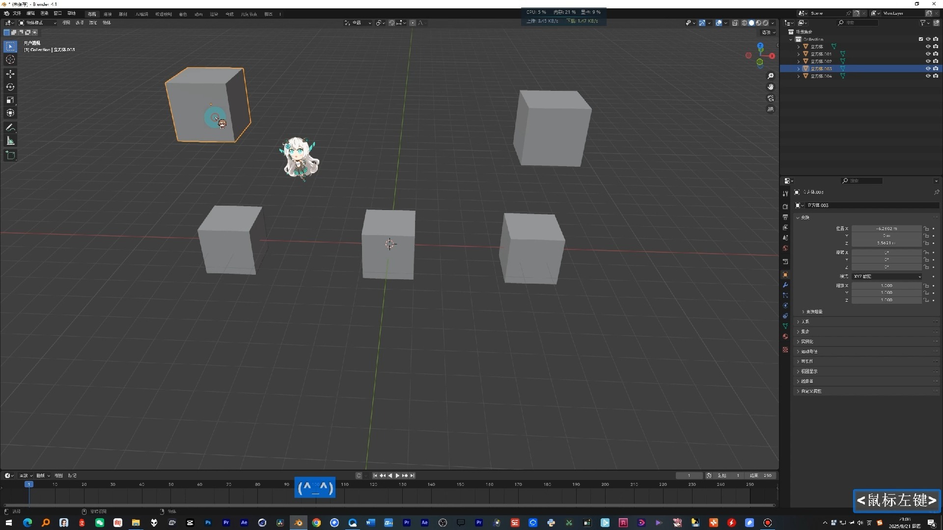This screenshot has width=943, height=530.
Task: Switch to the 建模 Modeling workspace tab
Action: pyautogui.click(x=108, y=14)
